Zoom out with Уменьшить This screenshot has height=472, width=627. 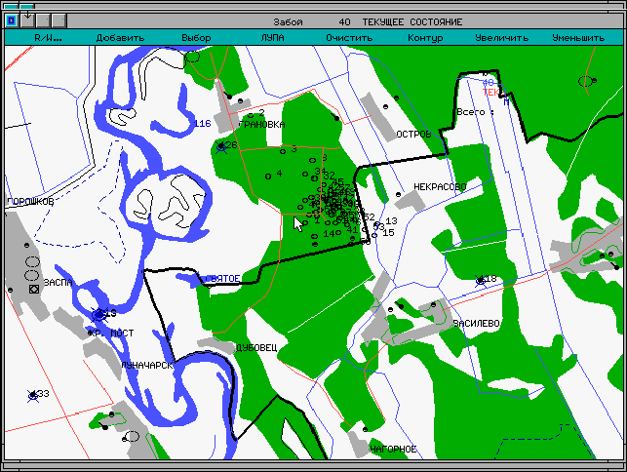577,38
